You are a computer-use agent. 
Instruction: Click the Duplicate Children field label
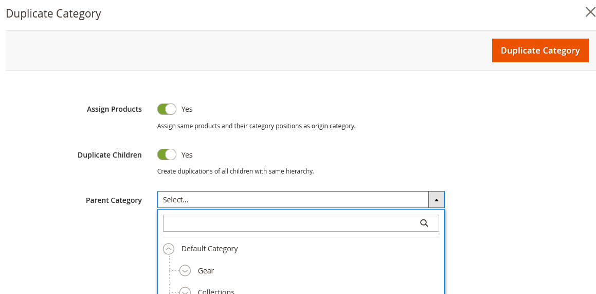coord(110,155)
